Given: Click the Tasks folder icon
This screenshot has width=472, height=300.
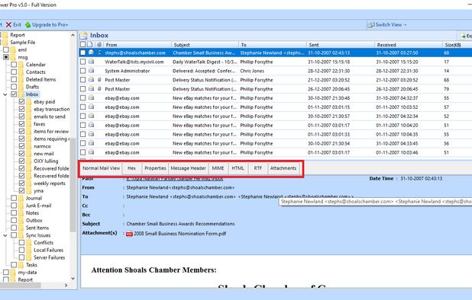Looking at the screenshot, I should pyautogui.click(x=21, y=265).
